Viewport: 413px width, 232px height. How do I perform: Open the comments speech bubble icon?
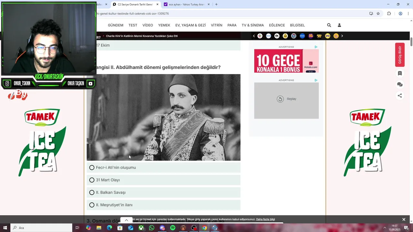coord(400,84)
